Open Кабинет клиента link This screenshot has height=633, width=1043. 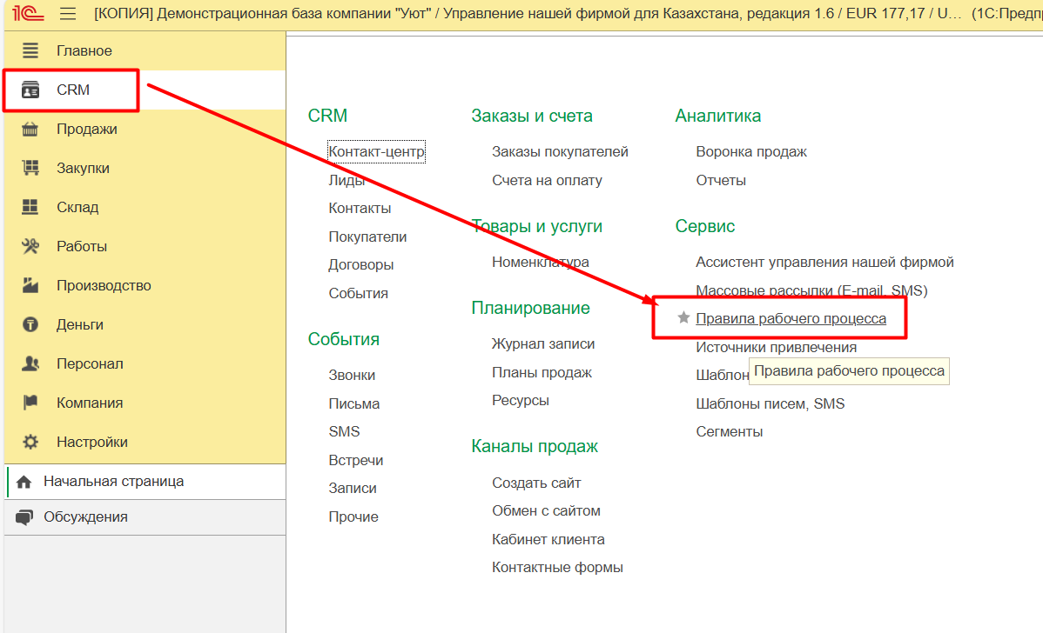point(548,539)
